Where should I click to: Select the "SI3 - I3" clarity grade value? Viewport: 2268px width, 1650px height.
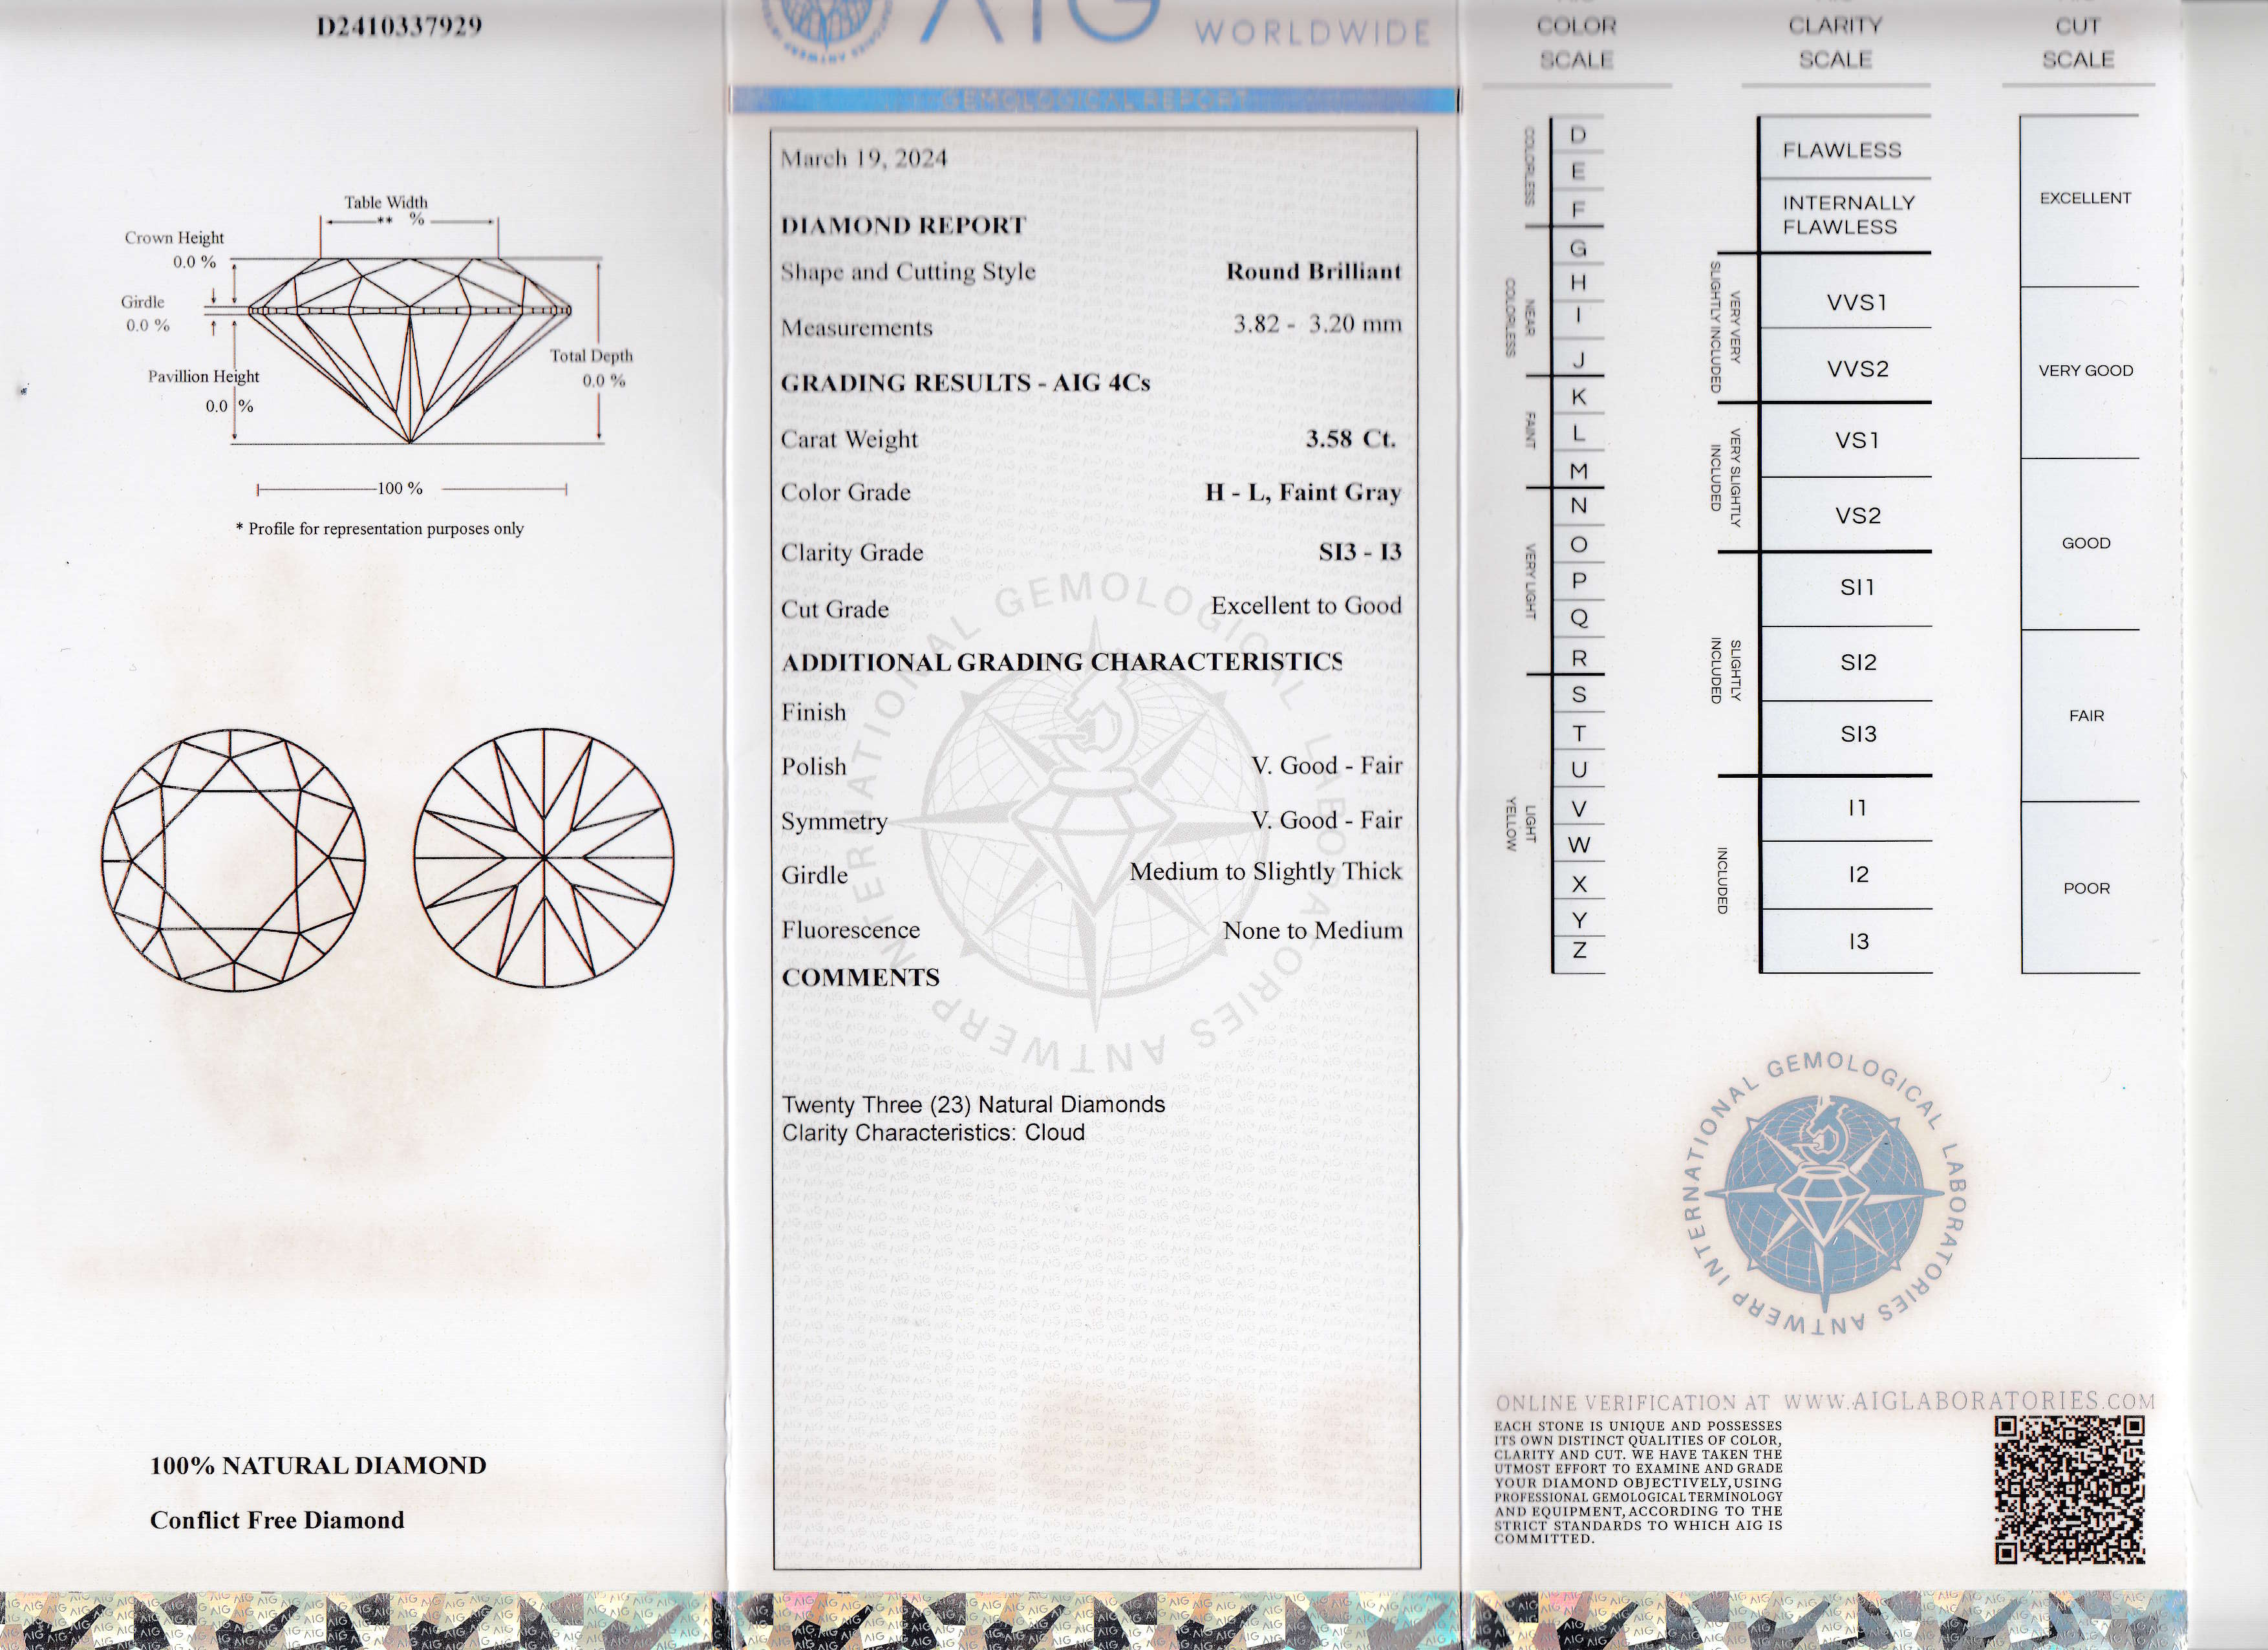coord(1360,551)
